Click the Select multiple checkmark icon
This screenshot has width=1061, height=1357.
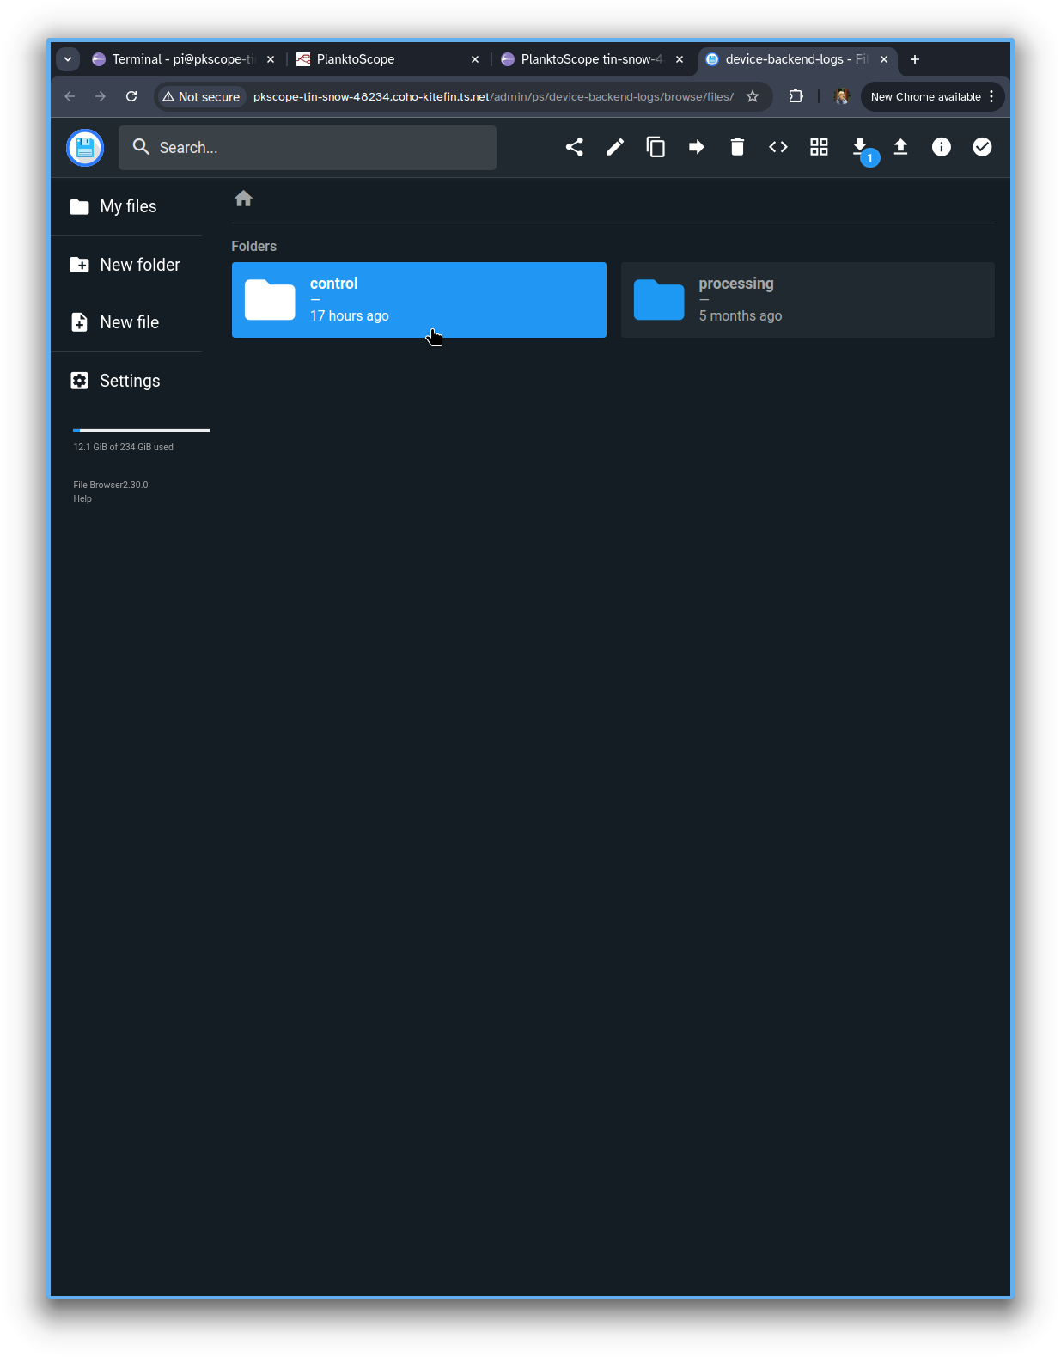982,147
